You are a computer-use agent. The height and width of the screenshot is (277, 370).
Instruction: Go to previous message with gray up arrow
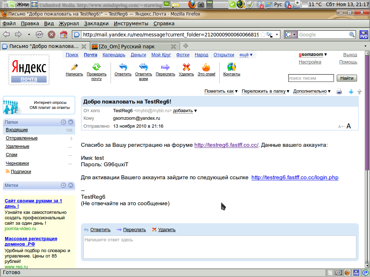[x=359, y=92]
